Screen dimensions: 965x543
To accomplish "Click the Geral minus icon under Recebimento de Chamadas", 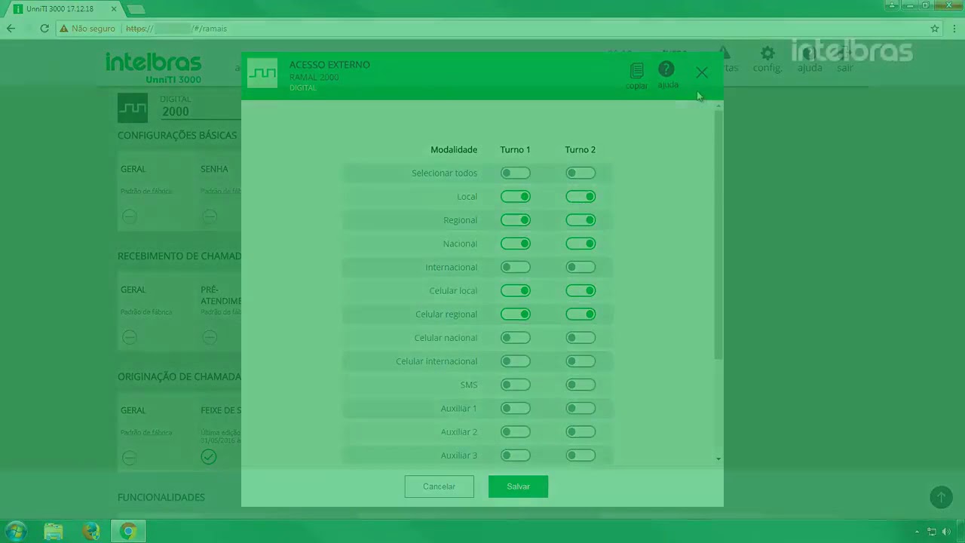I will click(130, 337).
